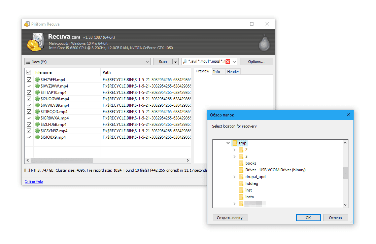
Task: Uncheck the $I2UOGW6.mp4 checkbox
Action: [x=29, y=99]
